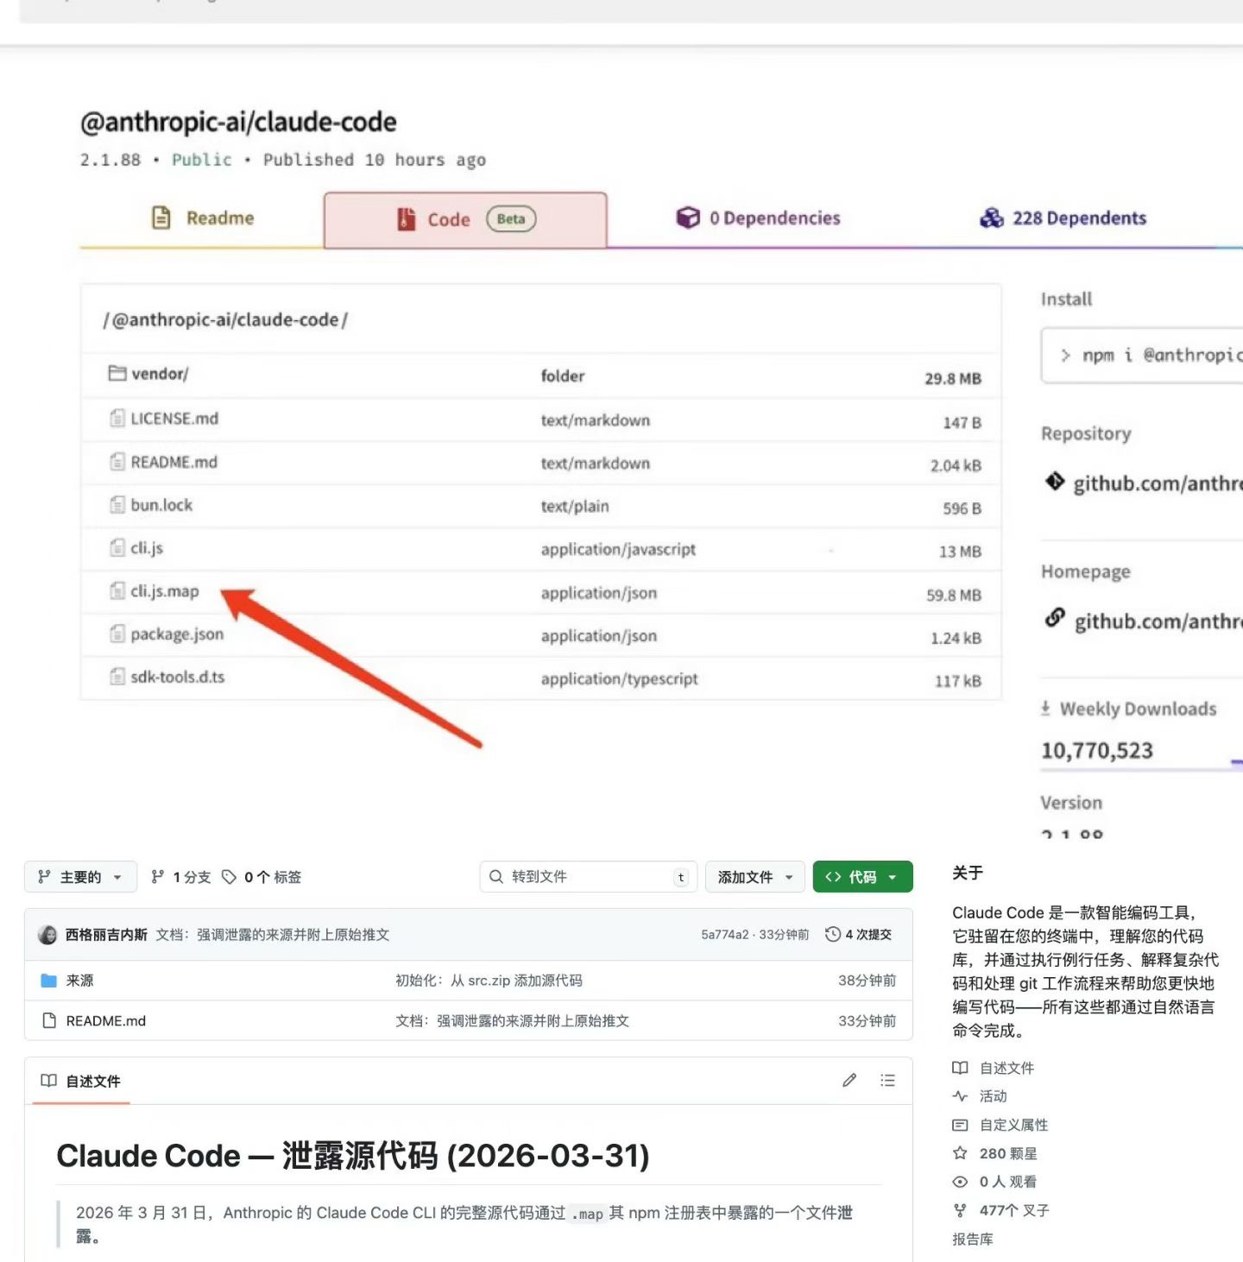Open the 主要的 branch dropdown

click(80, 877)
